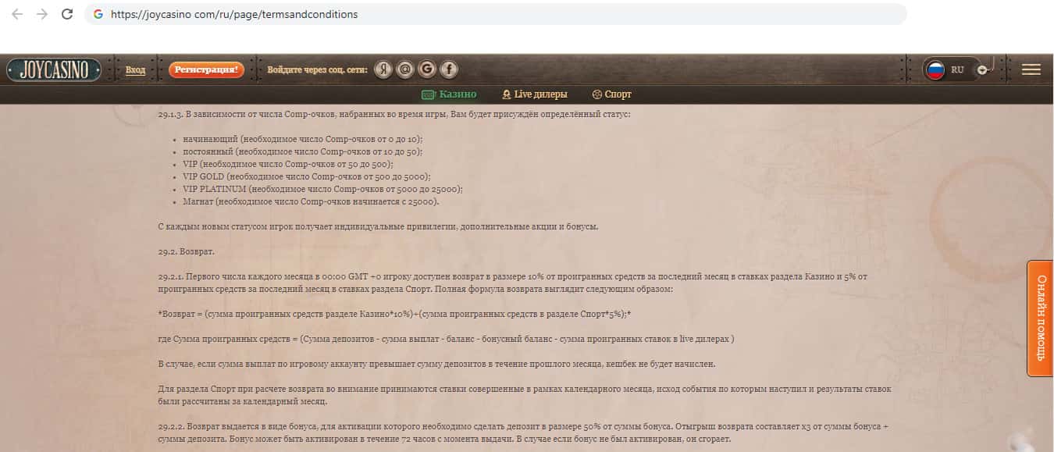Screen dimensions: 1054x452
Task: Log in via Yandex icon
Action: 383,69
